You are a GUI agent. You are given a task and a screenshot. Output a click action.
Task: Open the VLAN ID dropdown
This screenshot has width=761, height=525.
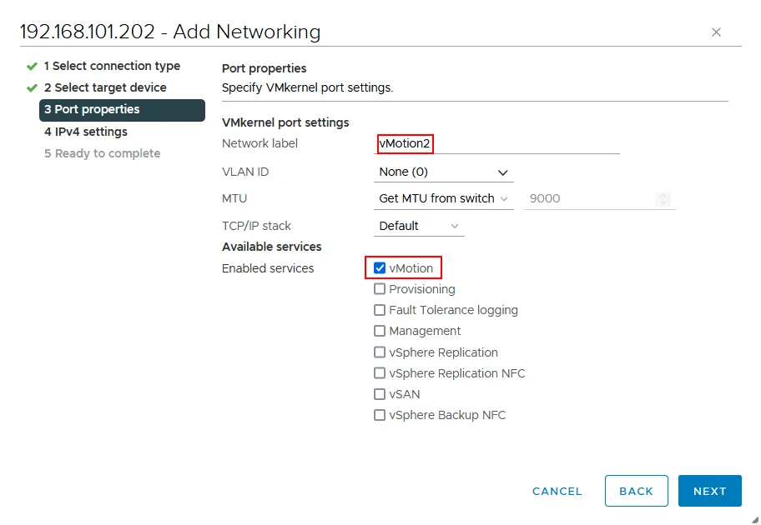click(x=443, y=172)
